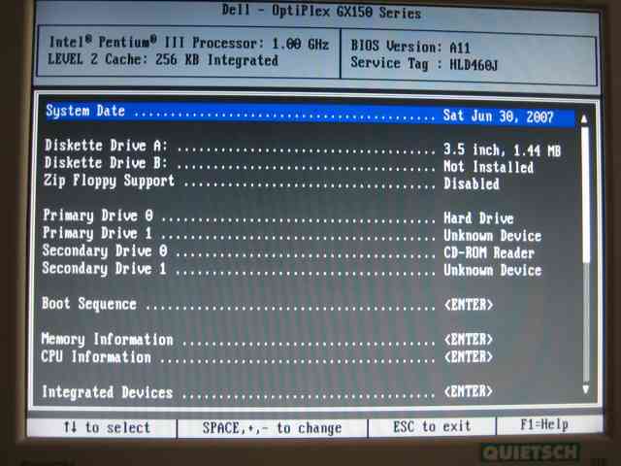Select the Boot Sequence entry
The image size is (621, 466).
tap(268, 304)
